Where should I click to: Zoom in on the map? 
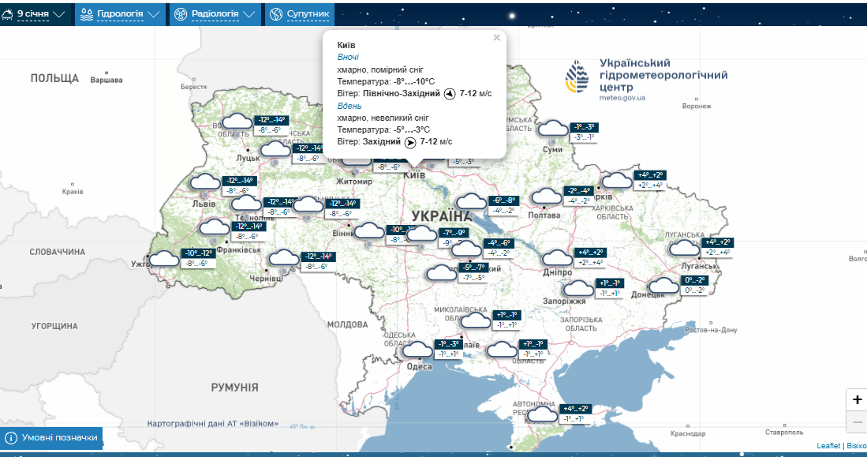pos(857,399)
